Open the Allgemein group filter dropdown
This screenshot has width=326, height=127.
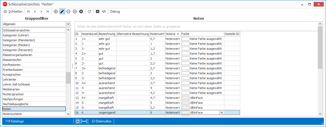[x=68, y=24]
